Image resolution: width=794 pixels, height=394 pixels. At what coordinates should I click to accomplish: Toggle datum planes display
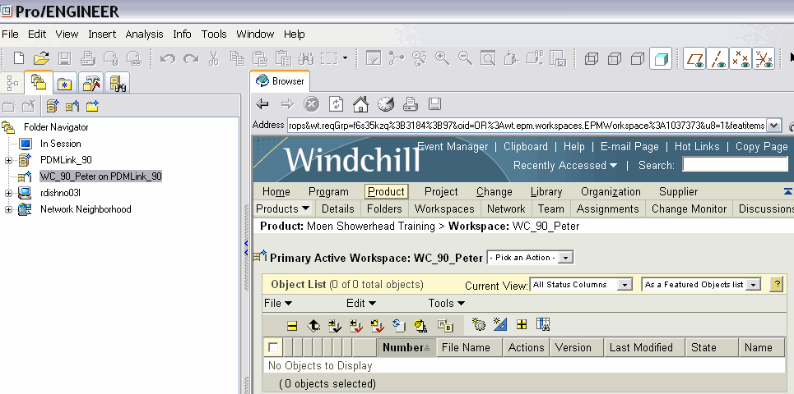click(x=694, y=58)
